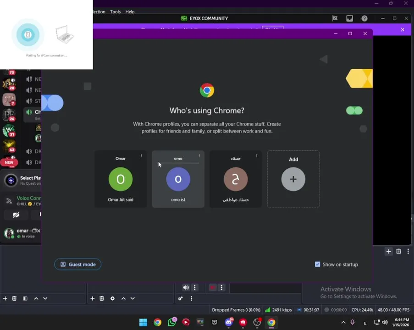Select the ST voice channel in Discord
Screen dimensions: 414x330
(x=33, y=101)
